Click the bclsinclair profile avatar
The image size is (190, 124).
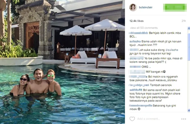(x=133, y=8)
